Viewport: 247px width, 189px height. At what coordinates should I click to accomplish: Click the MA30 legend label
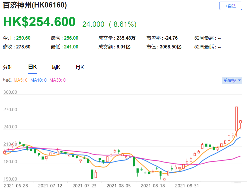[57, 80]
